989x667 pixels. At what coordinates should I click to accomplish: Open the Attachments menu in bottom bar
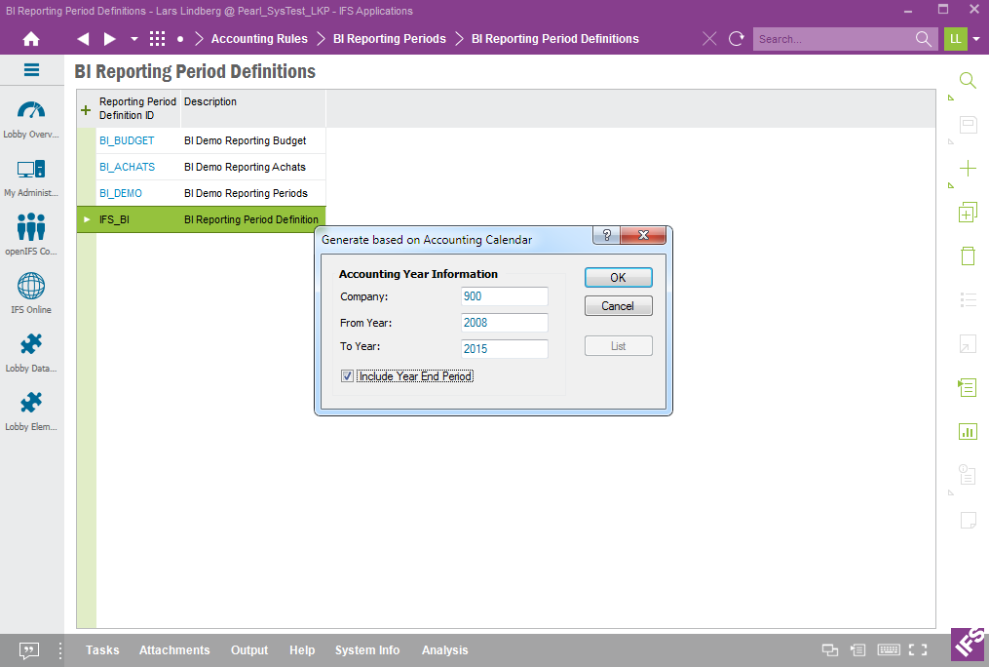pyautogui.click(x=174, y=650)
